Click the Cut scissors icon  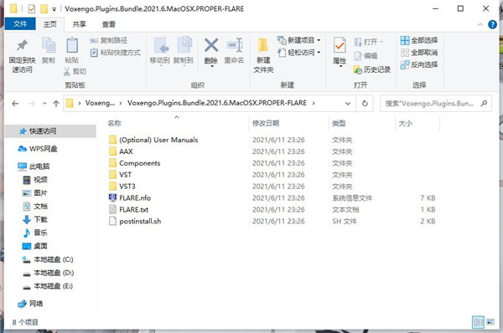point(67,71)
